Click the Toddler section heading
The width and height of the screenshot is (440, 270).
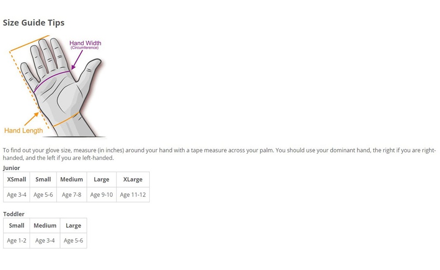(x=14, y=214)
